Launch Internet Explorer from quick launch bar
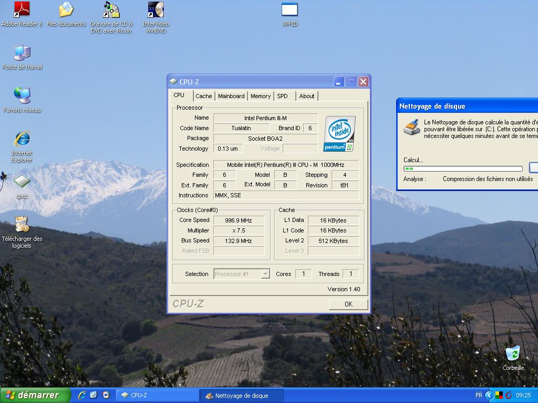 [x=81, y=395]
